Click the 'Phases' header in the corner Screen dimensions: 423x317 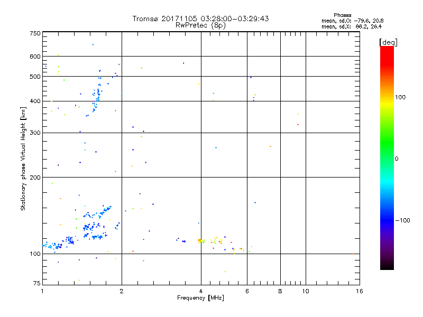pyautogui.click(x=342, y=15)
